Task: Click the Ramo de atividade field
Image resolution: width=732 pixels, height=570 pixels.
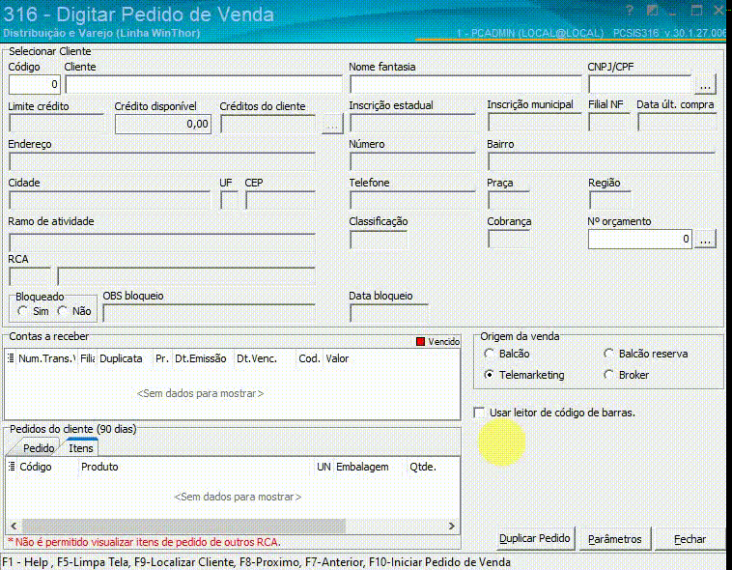Action: pos(162,242)
